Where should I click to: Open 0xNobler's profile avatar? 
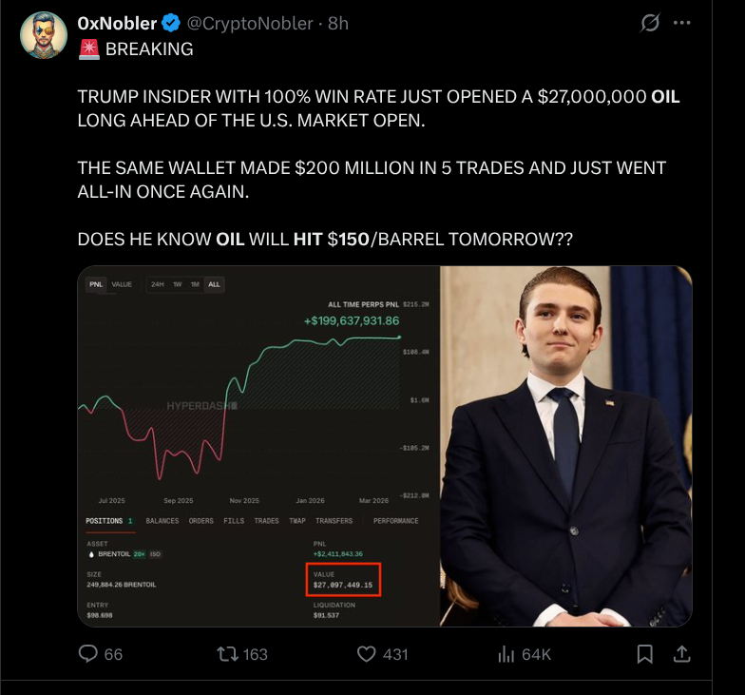pos(44,35)
